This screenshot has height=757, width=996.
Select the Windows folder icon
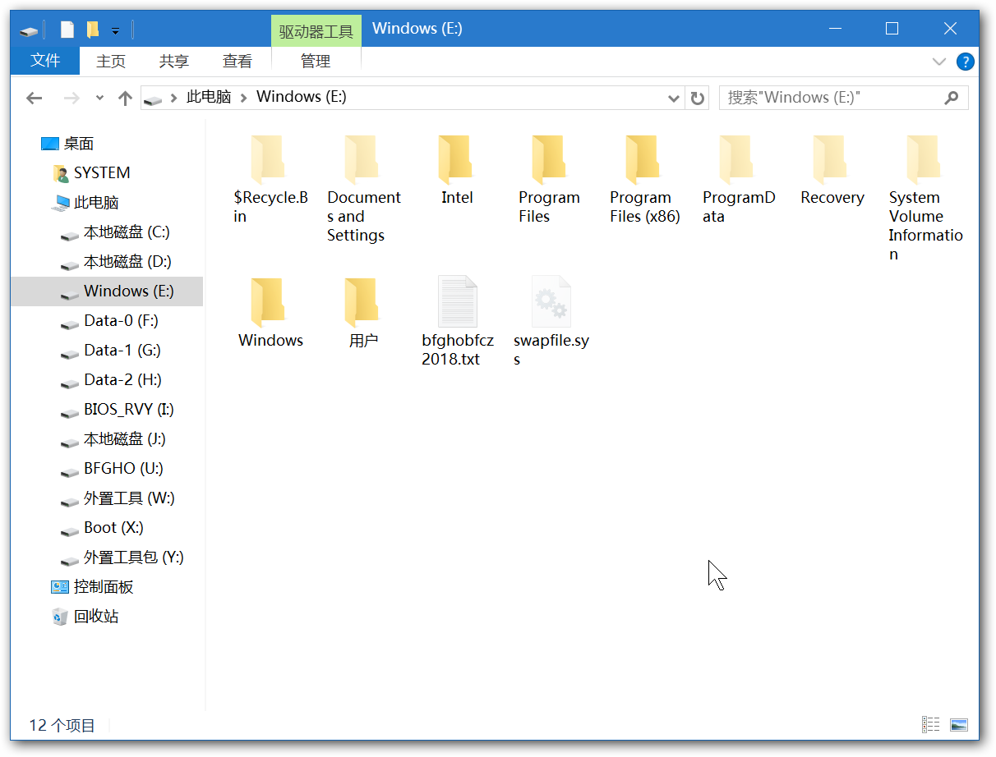pyautogui.click(x=269, y=303)
